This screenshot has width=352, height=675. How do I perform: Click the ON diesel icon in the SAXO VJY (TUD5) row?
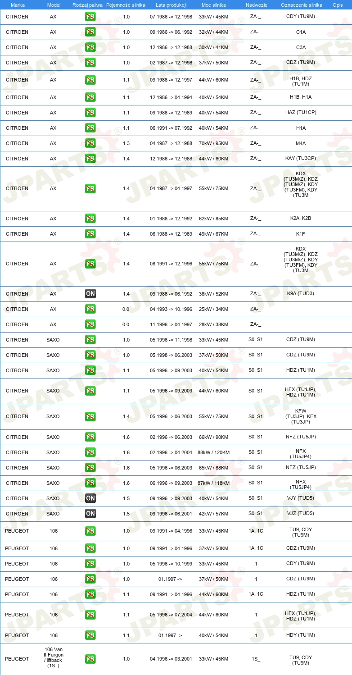[x=90, y=498]
